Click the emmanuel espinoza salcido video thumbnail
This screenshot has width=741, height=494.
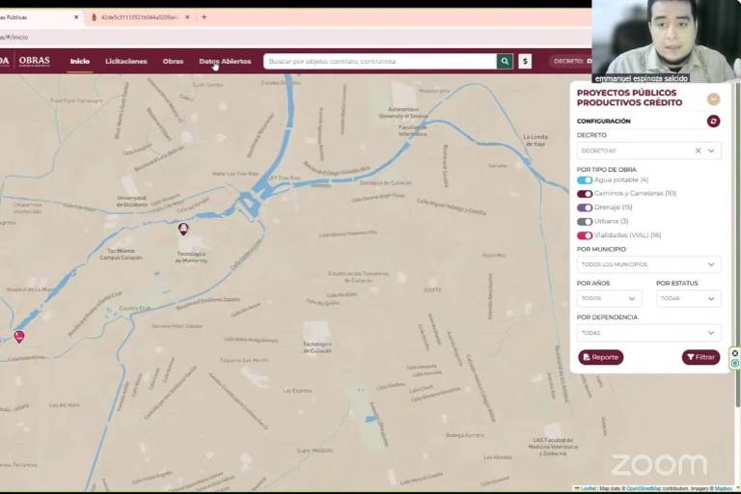tap(667, 41)
